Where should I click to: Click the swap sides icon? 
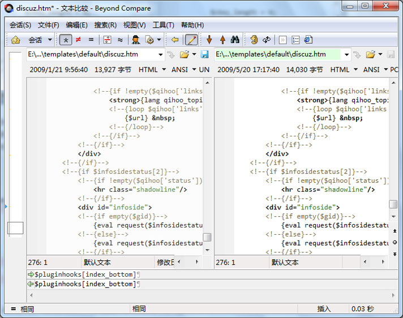(254, 40)
